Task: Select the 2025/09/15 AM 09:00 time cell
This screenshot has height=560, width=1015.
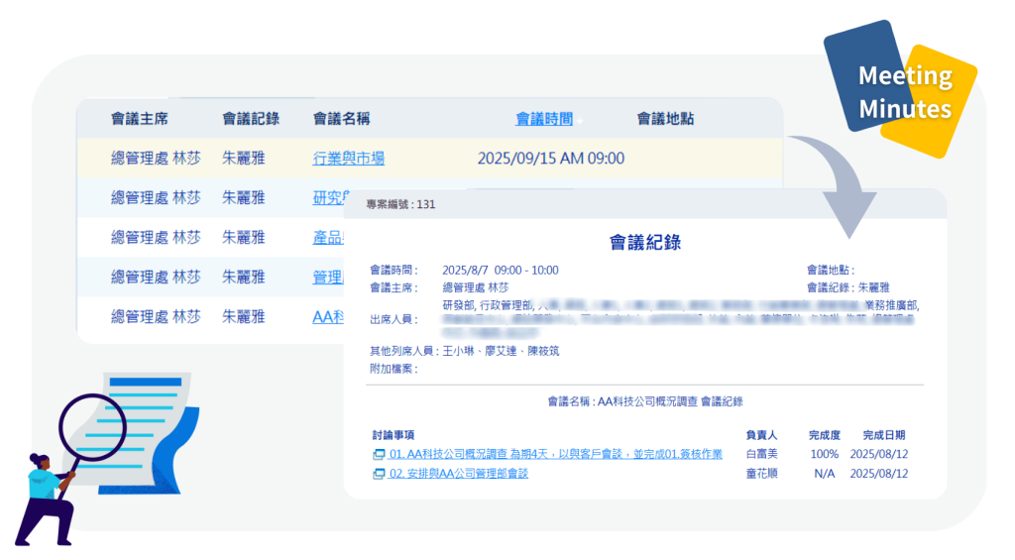Action: 550,158
